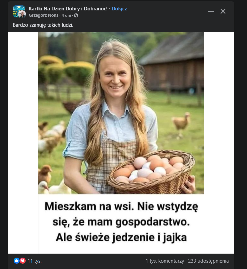Click the blue Like reaction icon

click(17, 261)
